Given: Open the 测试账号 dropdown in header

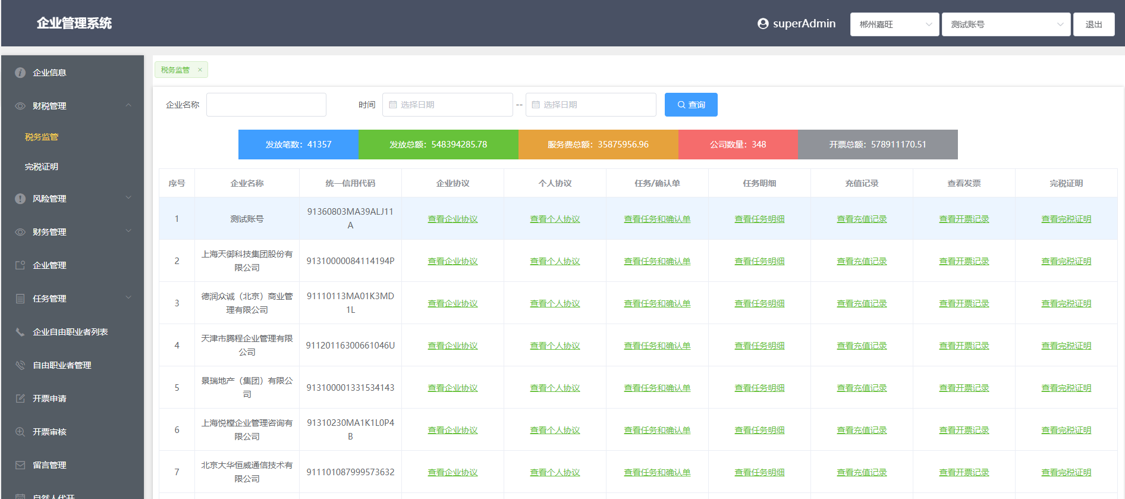Looking at the screenshot, I should [x=1006, y=24].
